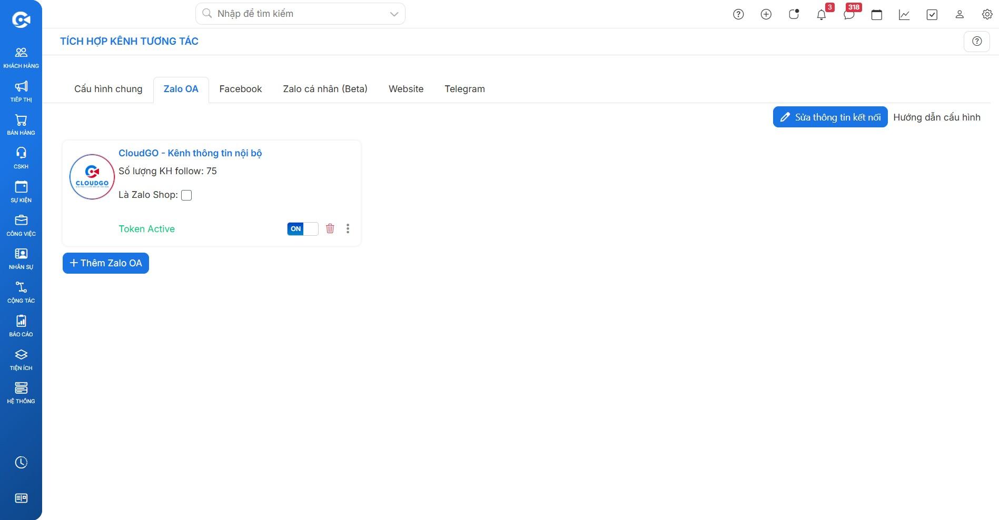Click the square icon with dot in top bar
The width and height of the screenshot is (999, 520).
pyautogui.click(x=794, y=15)
